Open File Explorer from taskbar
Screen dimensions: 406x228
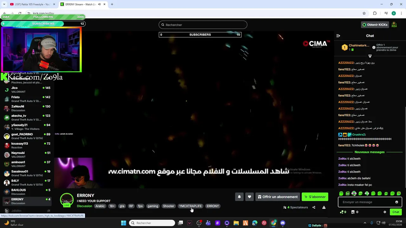tap(236, 223)
